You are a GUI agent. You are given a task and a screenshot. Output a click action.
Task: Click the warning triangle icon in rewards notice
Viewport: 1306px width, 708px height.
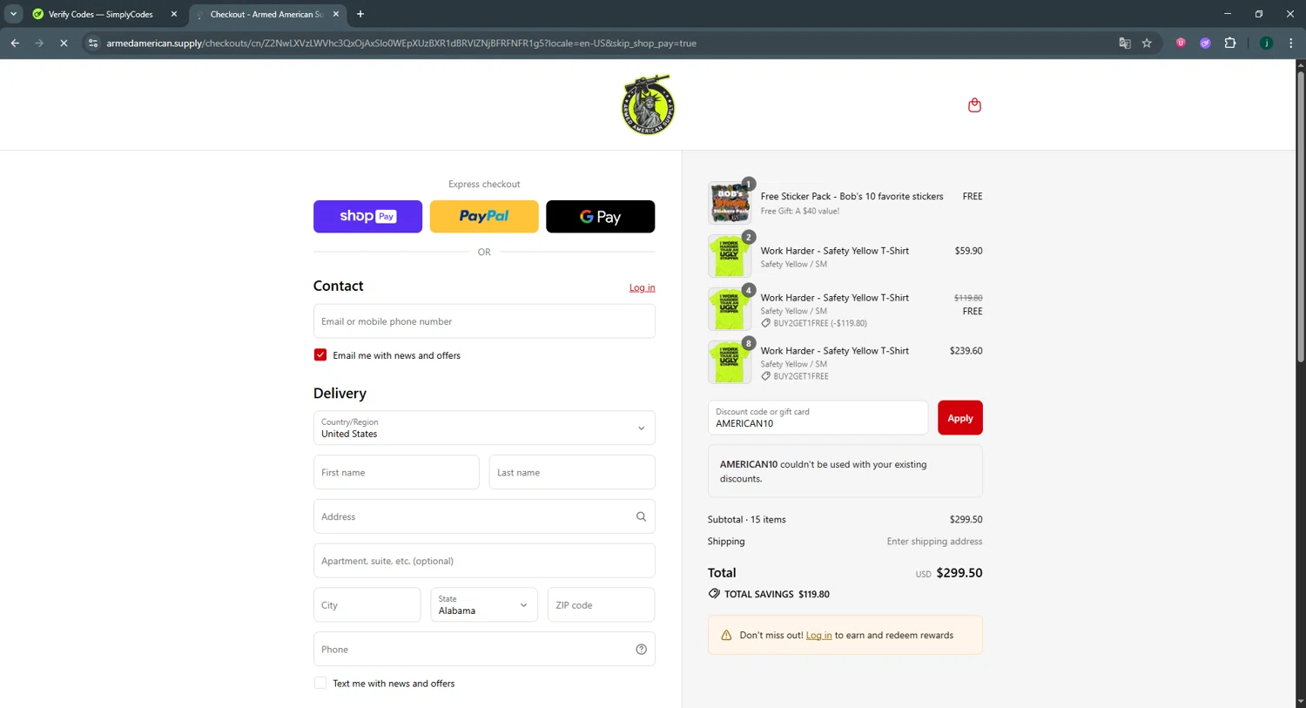726,635
